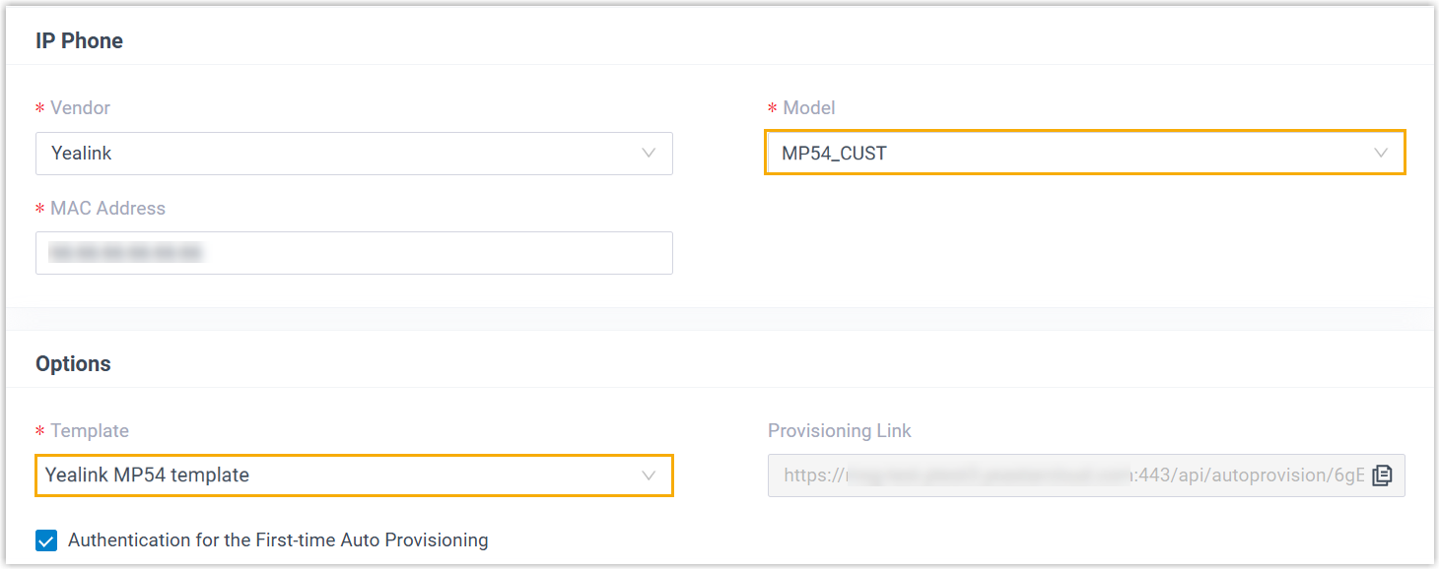Open the Model dropdown showing MP54_CUST

point(1064,154)
